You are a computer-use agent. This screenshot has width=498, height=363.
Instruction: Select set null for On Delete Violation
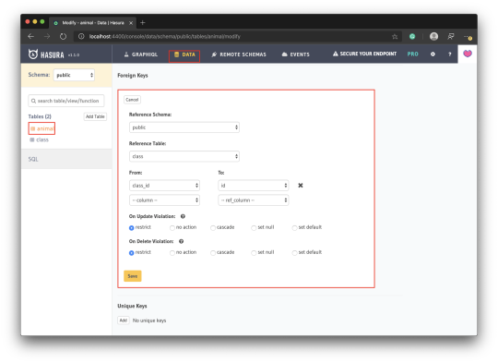(254, 252)
